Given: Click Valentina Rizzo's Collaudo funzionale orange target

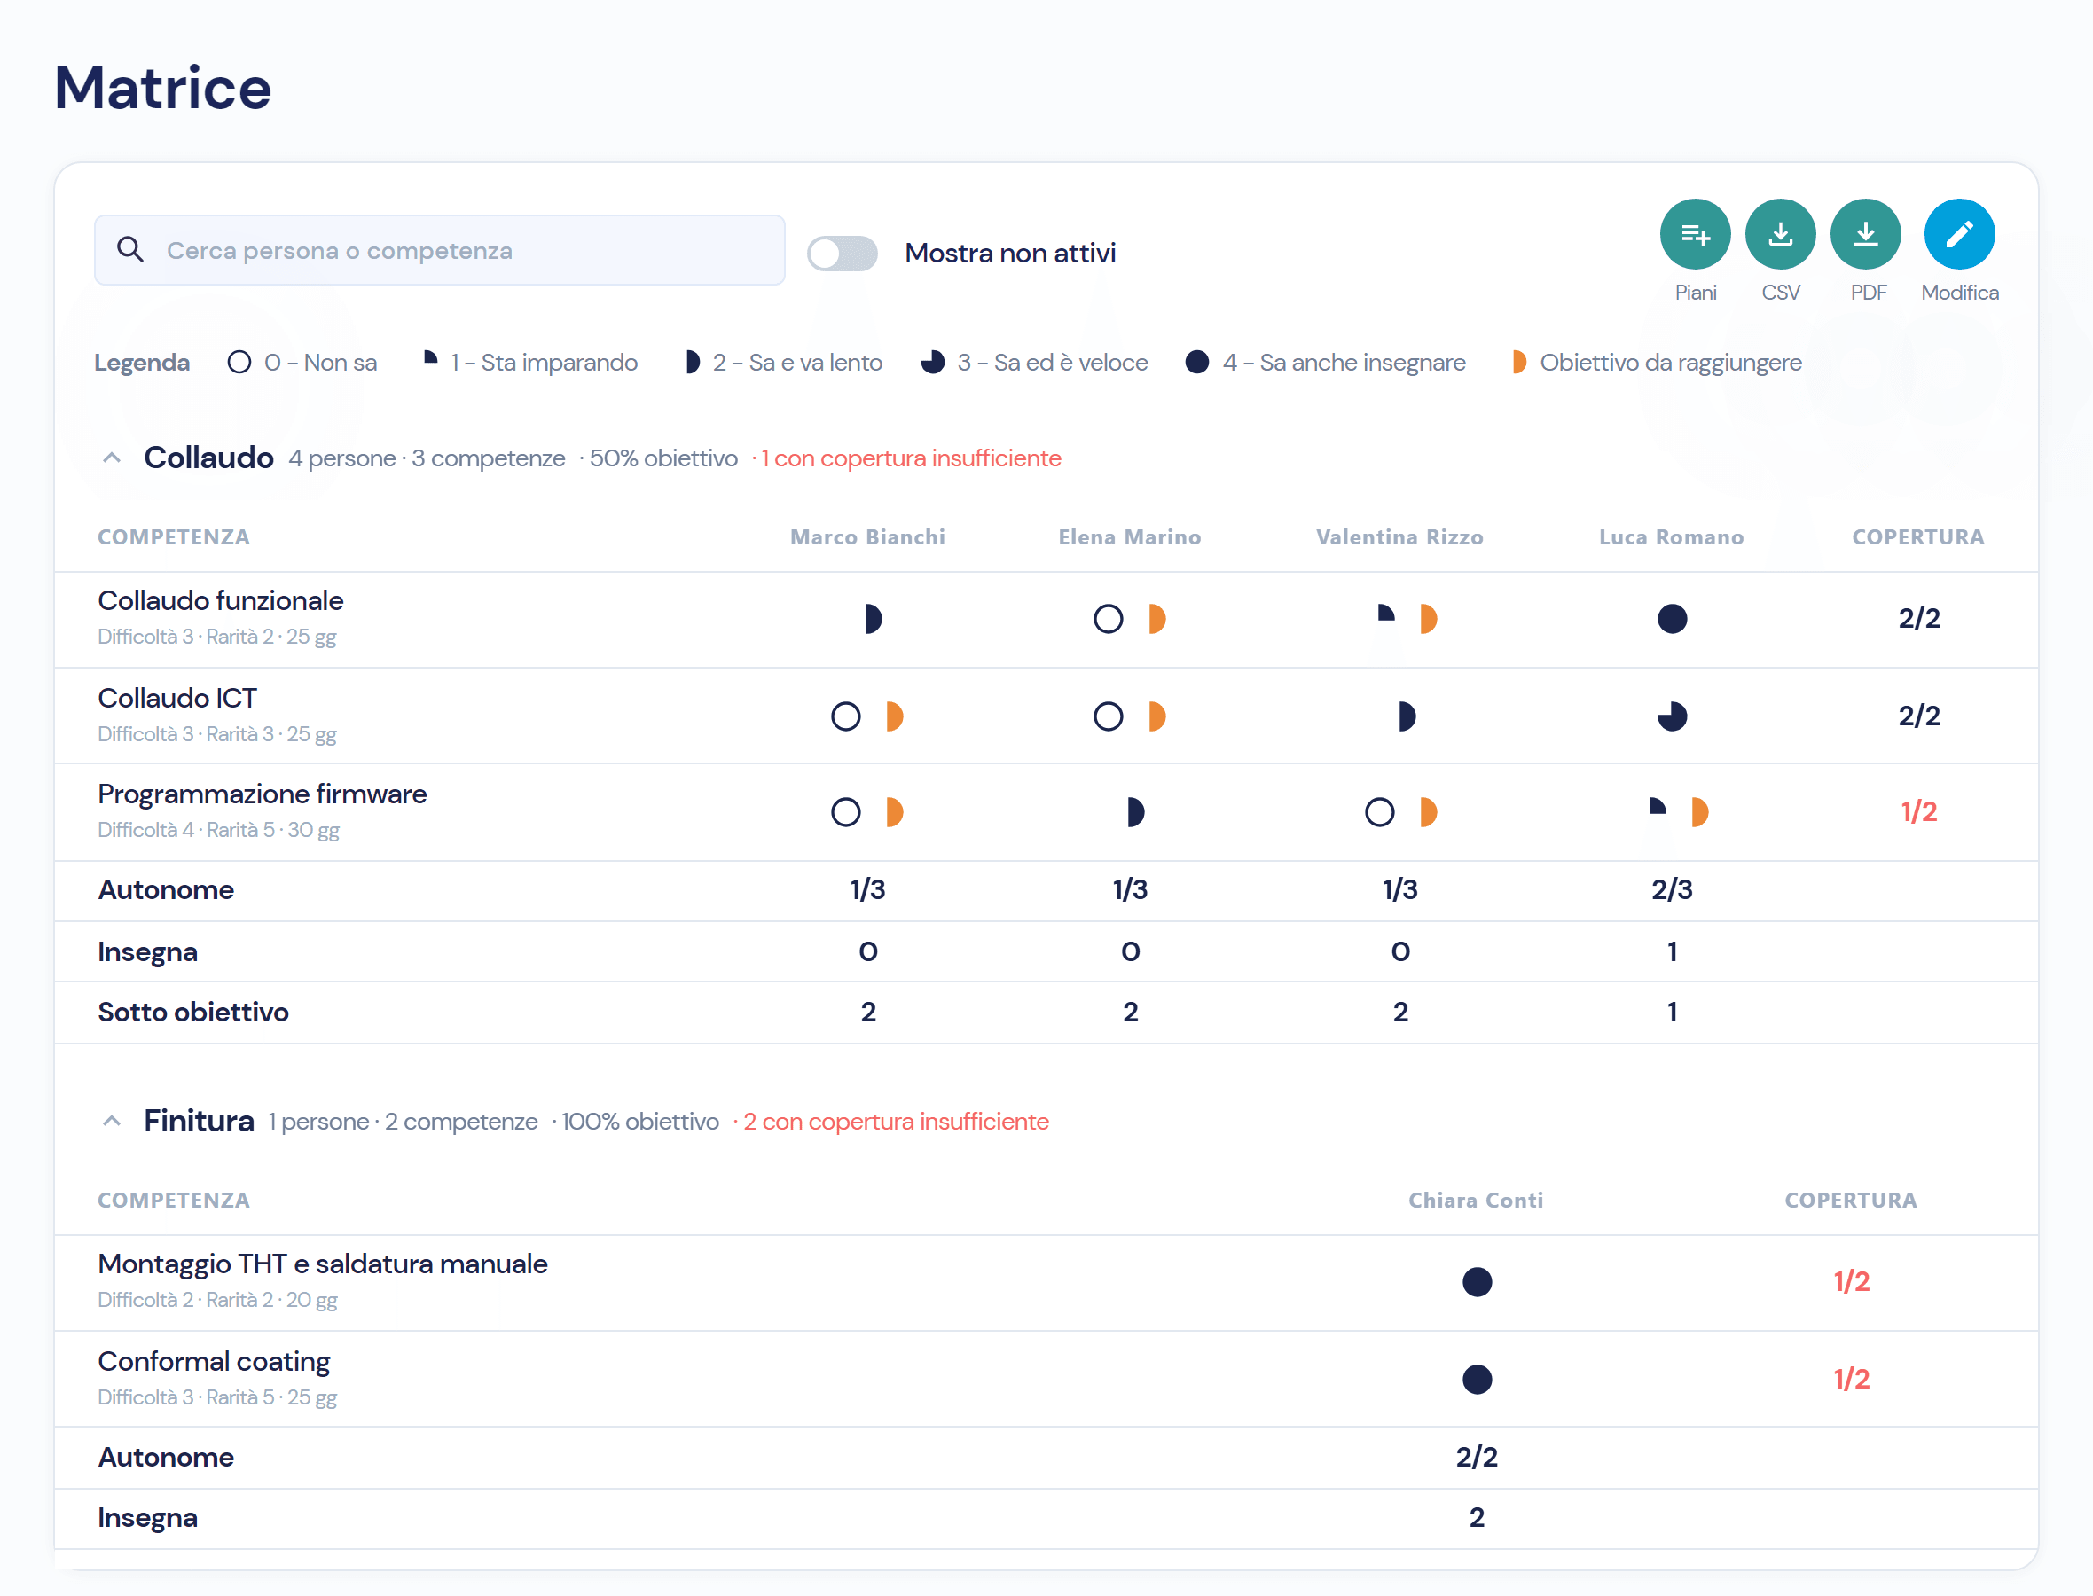Looking at the screenshot, I should (1428, 619).
